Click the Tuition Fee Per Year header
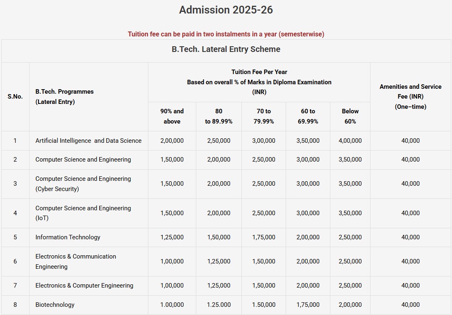 (x=259, y=82)
